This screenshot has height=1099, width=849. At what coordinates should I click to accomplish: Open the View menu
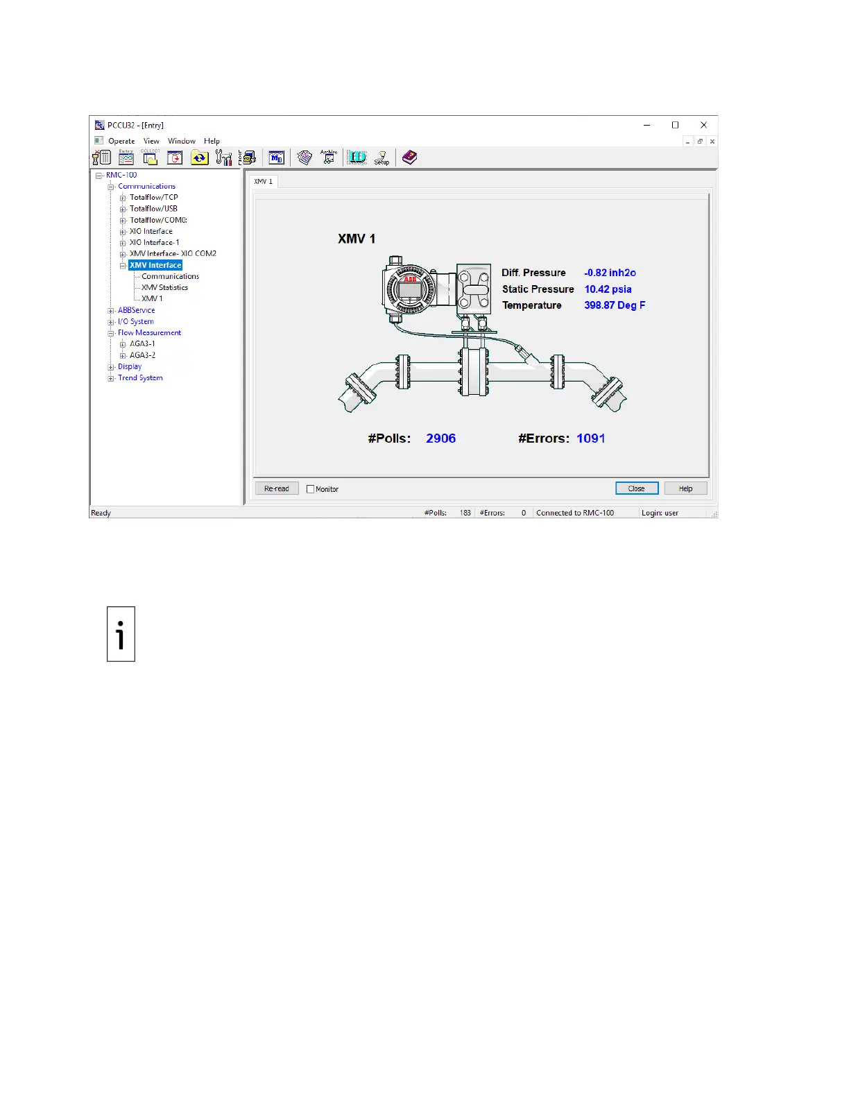(x=151, y=141)
